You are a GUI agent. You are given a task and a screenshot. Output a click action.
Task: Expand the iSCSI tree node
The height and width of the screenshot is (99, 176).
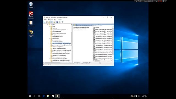coord(50,26)
